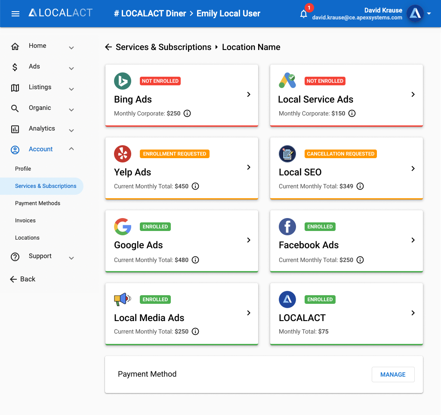
Task: Open Payment Methods in sidebar
Action: pos(38,203)
